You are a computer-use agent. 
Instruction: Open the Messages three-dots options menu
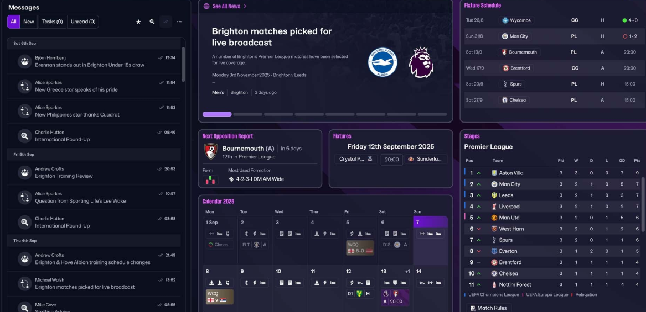[179, 22]
